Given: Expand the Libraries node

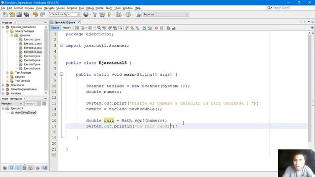Looking at the screenshot, I should [7, 77].
